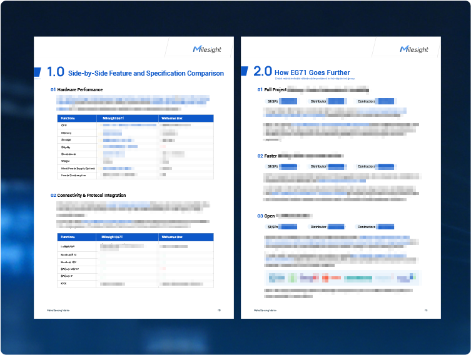Select the '2.0' section number

tap(263, 71)
